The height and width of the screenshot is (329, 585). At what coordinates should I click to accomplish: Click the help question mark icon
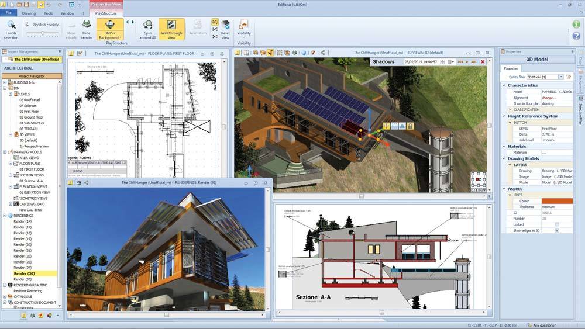[x=576, y=36]
